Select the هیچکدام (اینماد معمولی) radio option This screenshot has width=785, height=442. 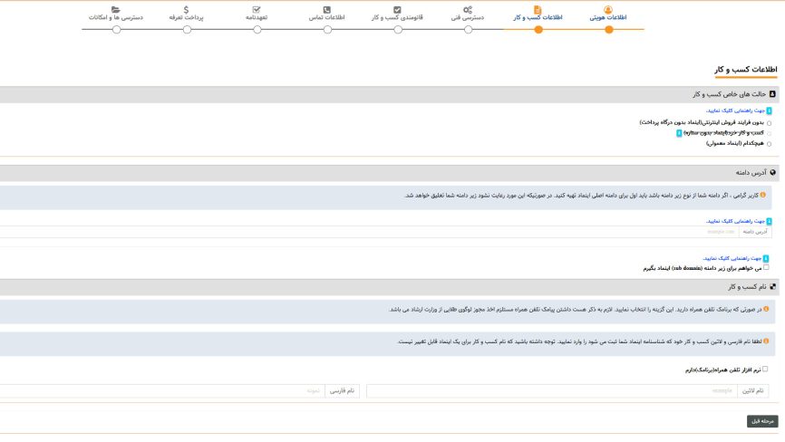(x=770, y=143)
